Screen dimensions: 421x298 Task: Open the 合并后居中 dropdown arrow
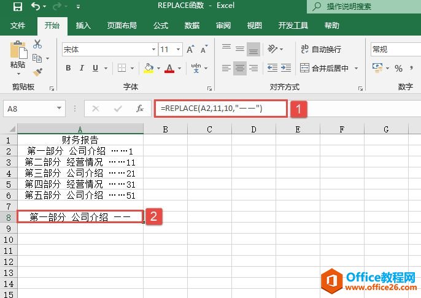(357, 68)
